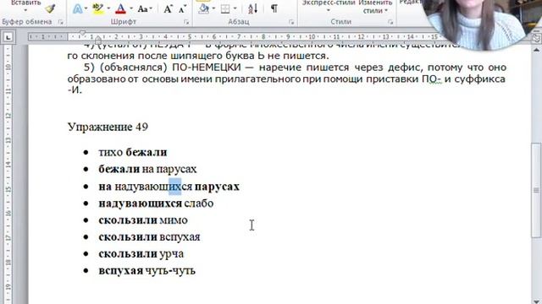
Task: Click word ПО-НЕМЕЦКИ in paragraph 5
Action: coord(206,68)
